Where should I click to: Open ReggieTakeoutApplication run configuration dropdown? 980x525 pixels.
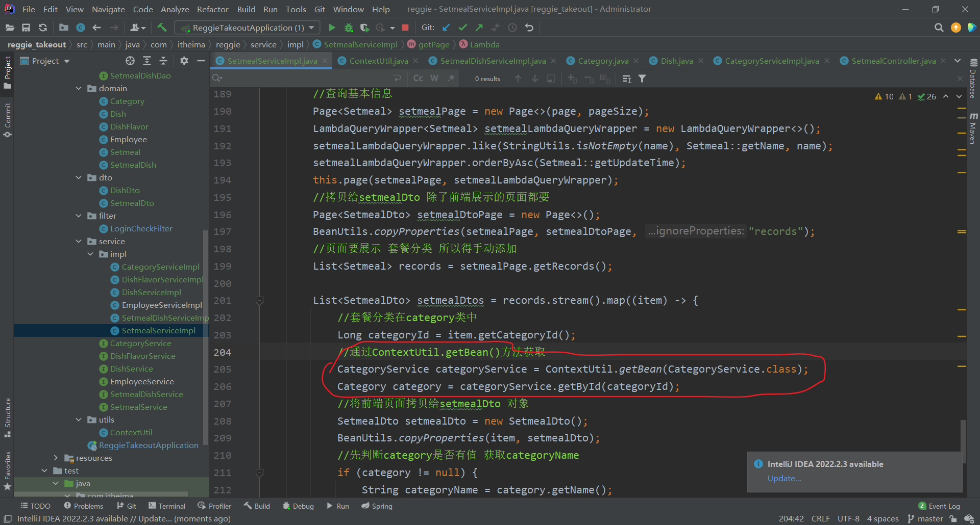[x=248, y=28]
